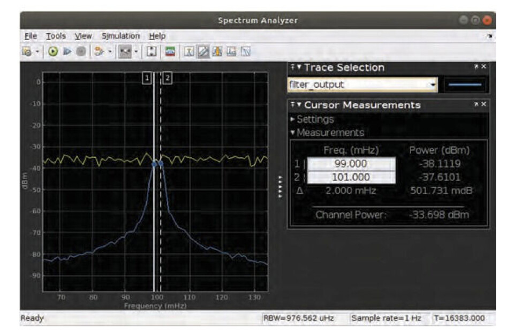Collapse the Trace Selection panel arrow
Viewport: 514px width, 334px height.
[299, 67]
